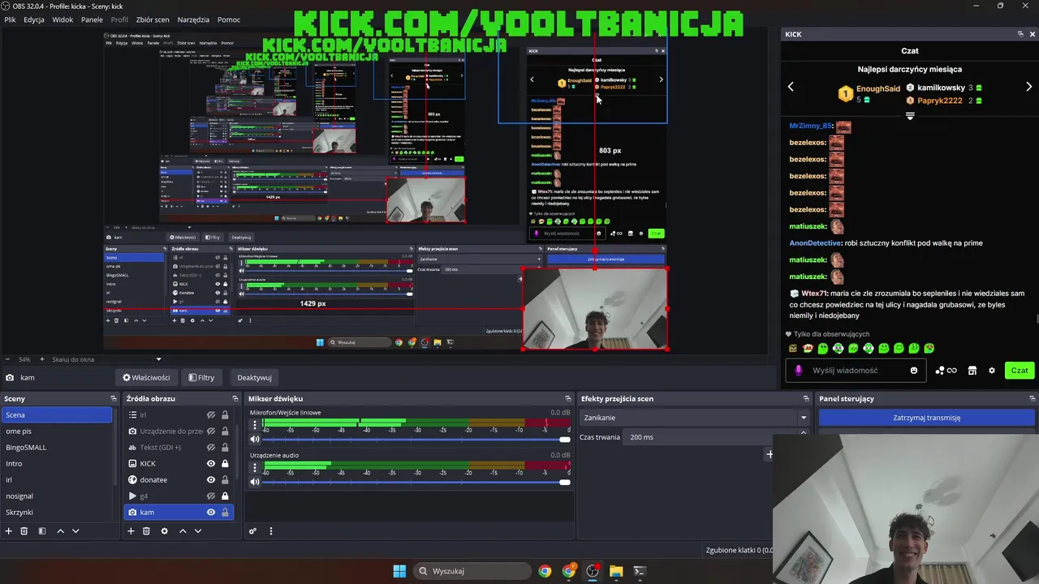Float the Mikser dźwięku panel using its dock icon
The width and height of the screenshot is (1039, 584).
[568, 398]
